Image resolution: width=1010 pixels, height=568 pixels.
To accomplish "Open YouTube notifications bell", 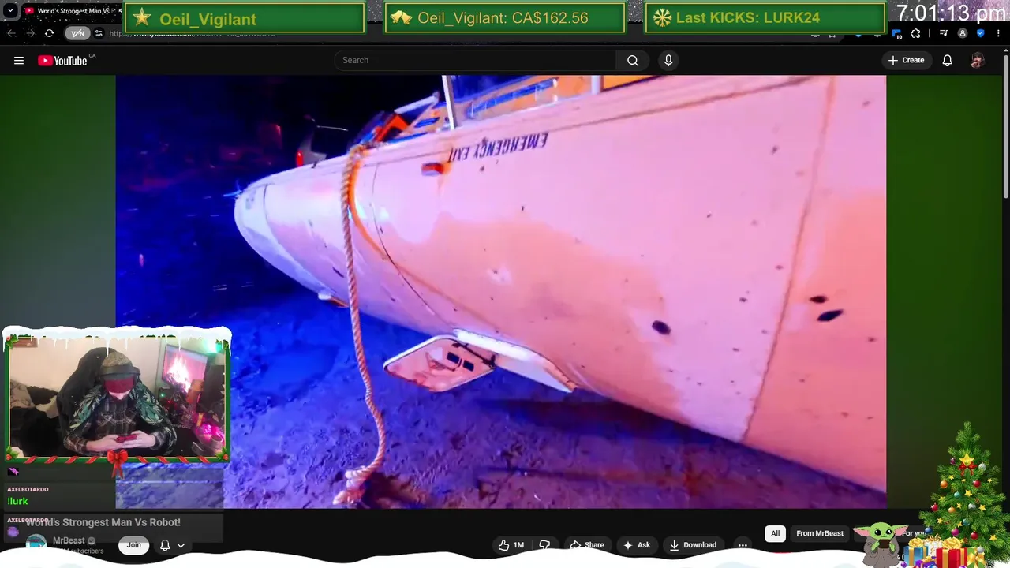I will 948,60.
